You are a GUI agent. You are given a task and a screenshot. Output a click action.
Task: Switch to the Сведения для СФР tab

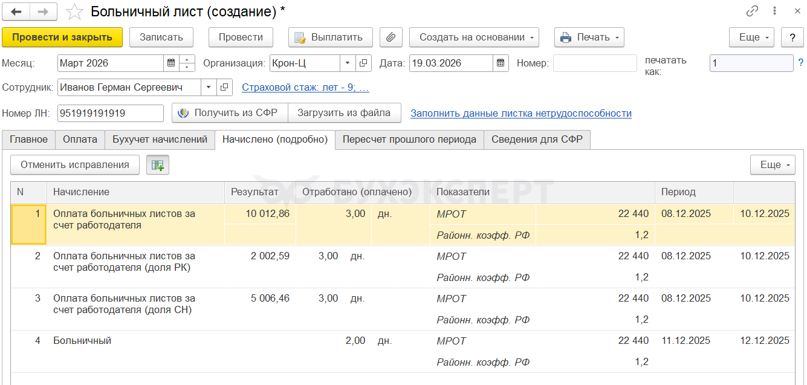click(537, 140)
